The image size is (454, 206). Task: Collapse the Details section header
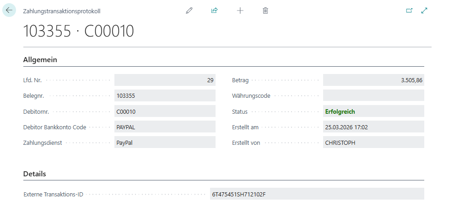click(35, 174)
